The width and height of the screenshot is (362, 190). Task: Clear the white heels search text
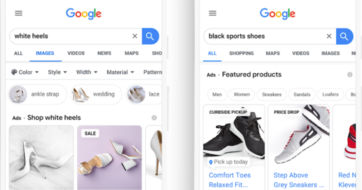pyautogui.click(x=135, y=36)
